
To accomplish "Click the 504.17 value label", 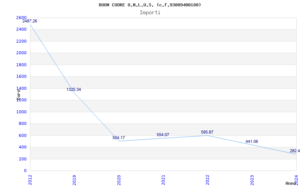I will 118,138.
